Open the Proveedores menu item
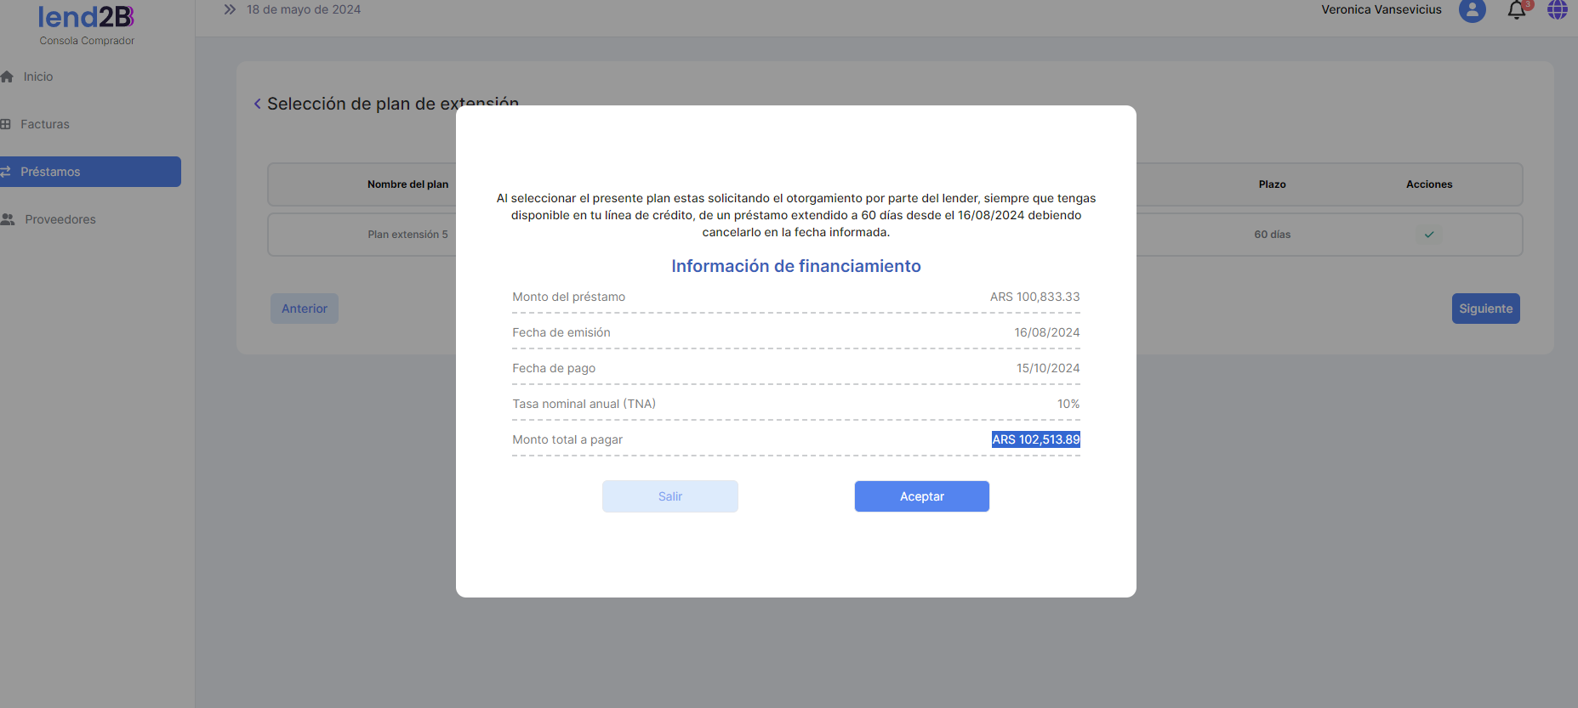Screen dimensions: 1578x708 coord(60,219)
